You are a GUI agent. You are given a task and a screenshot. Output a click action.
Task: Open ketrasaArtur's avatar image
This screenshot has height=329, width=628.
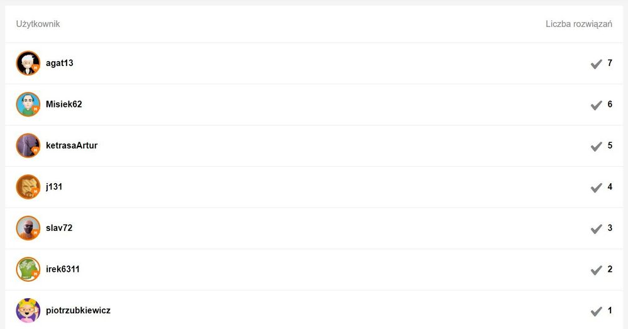click(28, 146)
